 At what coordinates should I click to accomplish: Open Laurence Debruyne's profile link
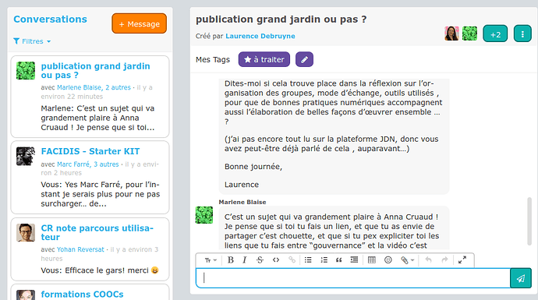260,36
